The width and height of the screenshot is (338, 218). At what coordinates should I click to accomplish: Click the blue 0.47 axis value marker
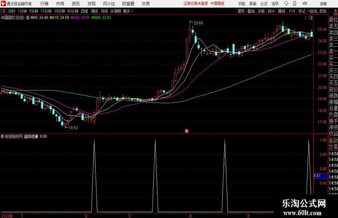pyautogui.click(x=320, y=176)
